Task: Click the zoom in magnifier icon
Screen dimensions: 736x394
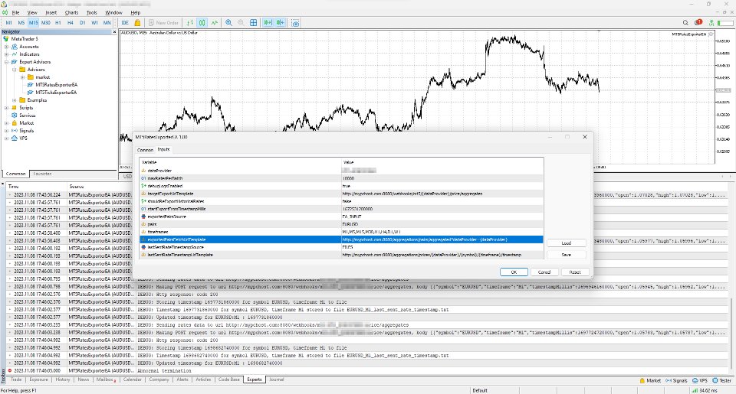Action: (228, 22)
